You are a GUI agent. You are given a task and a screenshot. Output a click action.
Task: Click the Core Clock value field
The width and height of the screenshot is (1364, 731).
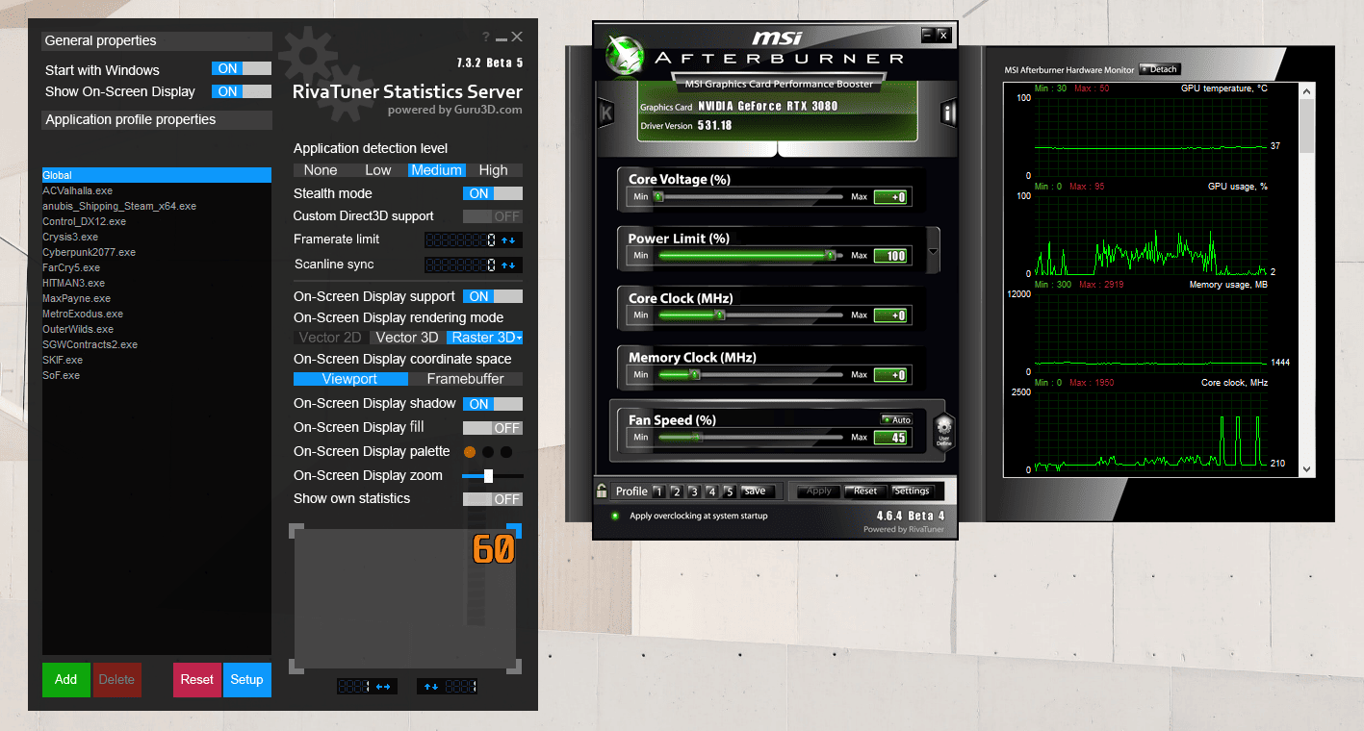[890, 315]
